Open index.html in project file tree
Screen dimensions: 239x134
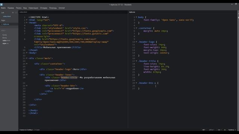click(6, 41)
